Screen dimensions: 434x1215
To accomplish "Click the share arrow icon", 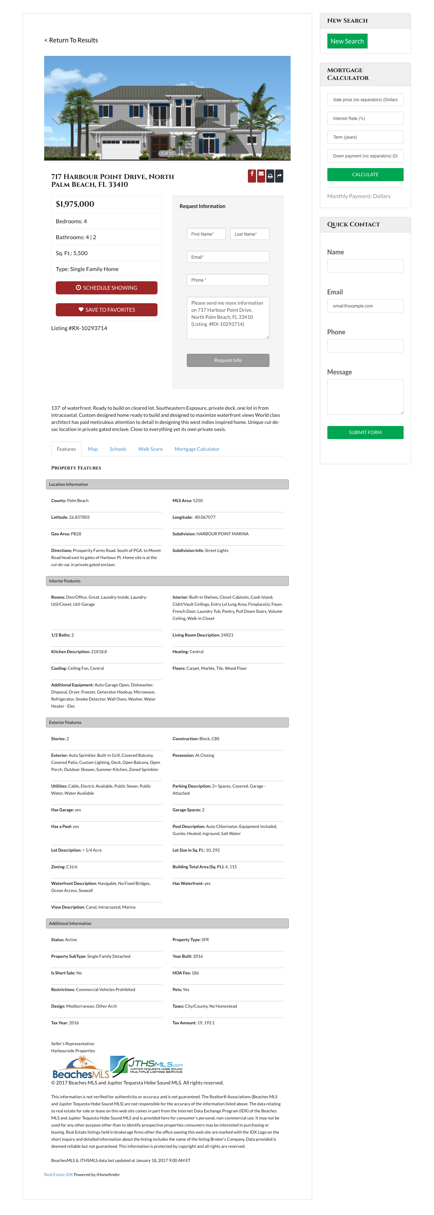I will click(279, 176).
